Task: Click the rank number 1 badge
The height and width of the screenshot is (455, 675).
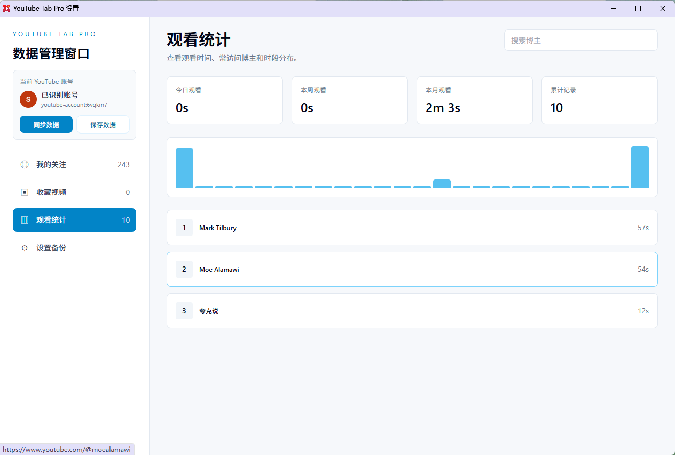Action: tap(184, 227)
